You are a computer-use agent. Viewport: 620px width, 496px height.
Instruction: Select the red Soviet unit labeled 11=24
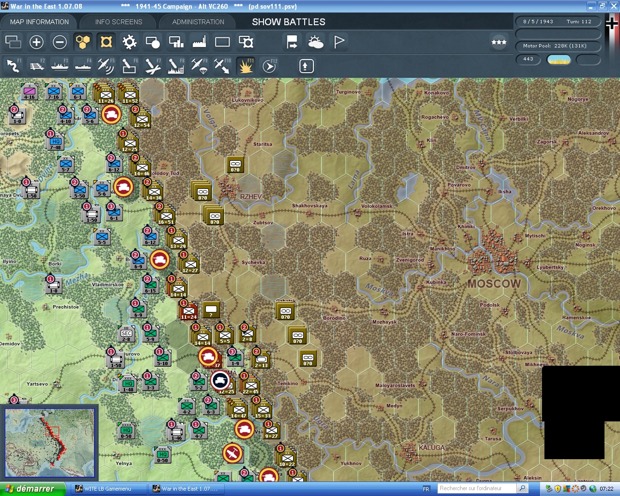188,310
